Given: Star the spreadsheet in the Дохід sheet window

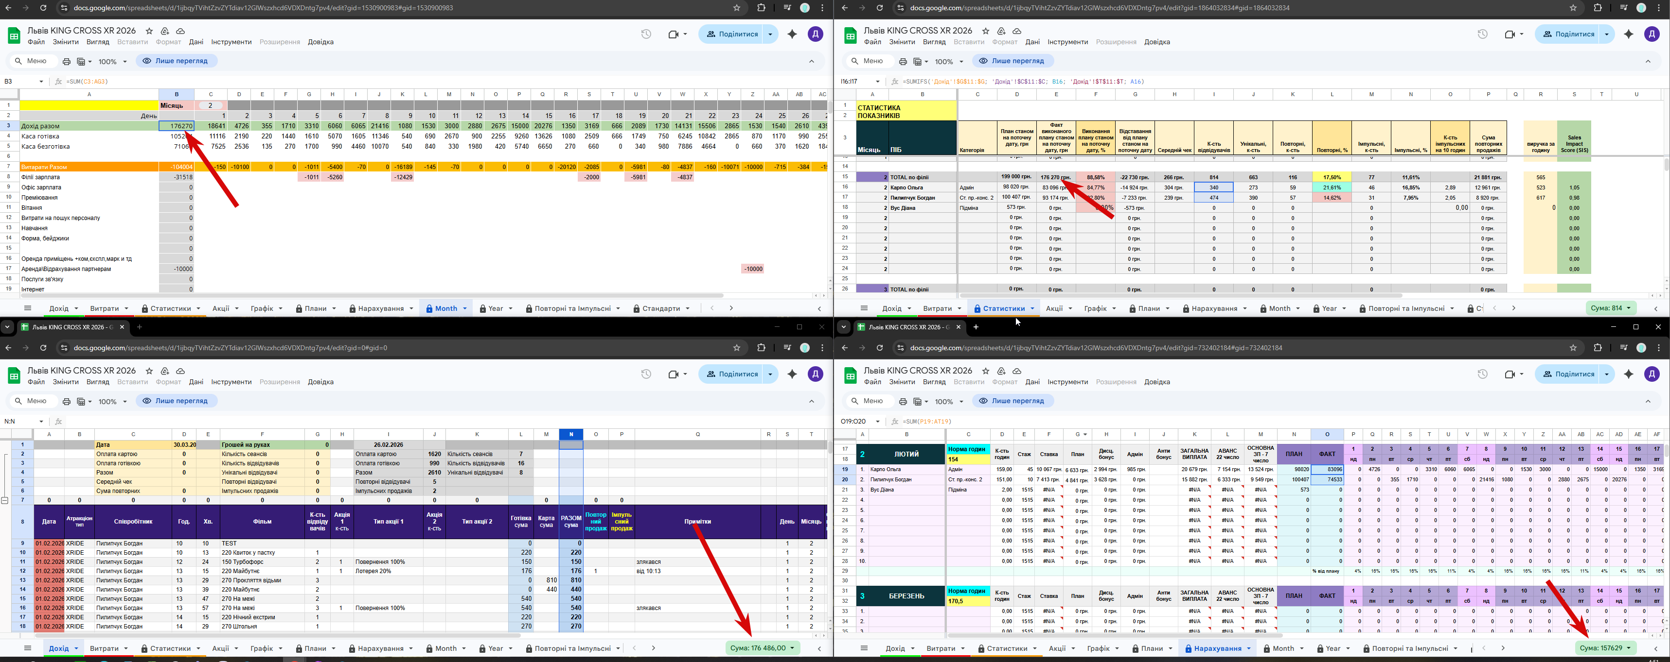Looking at the screenshot, I should coord(149,371).
